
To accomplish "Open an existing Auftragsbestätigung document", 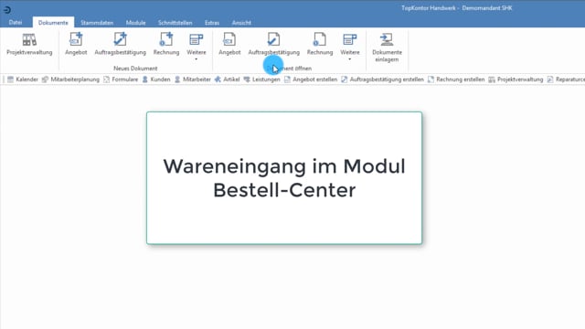I will (x=274, y=45).
